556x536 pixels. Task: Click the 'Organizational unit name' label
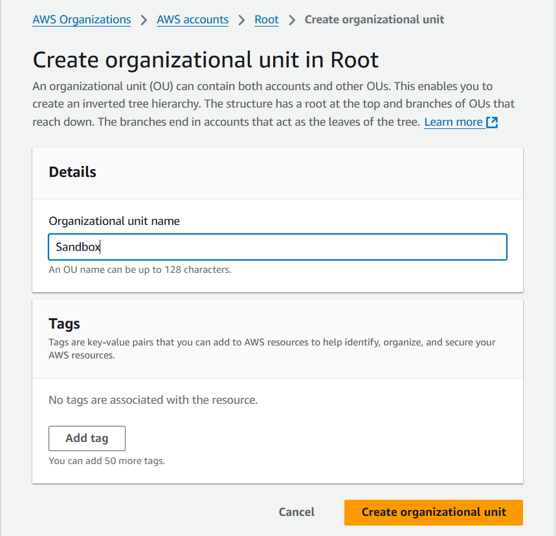114,221
